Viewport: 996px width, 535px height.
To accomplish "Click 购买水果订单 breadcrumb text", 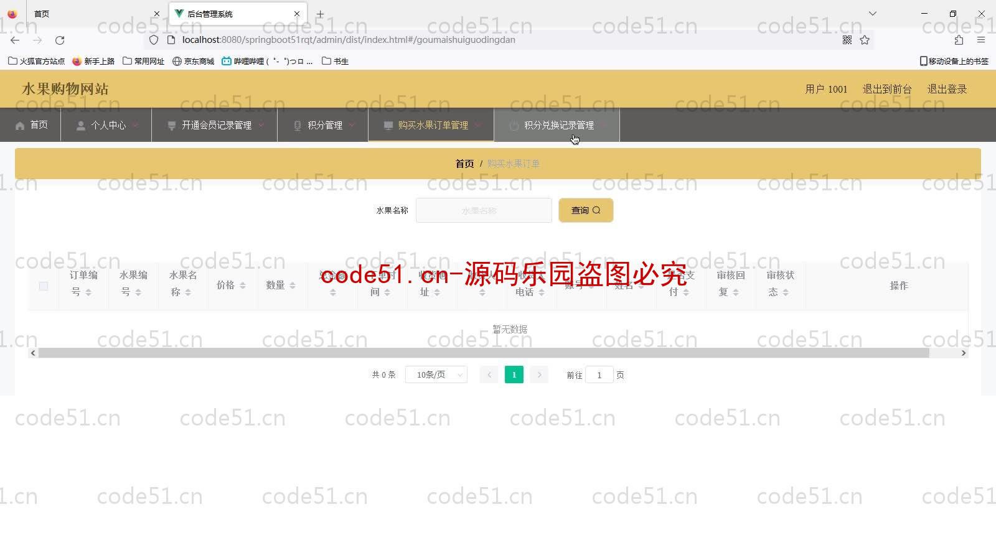I will click(513, 164).
